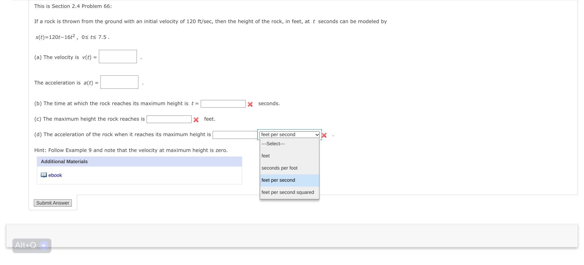Click the ebook book icon

point(44,175)
